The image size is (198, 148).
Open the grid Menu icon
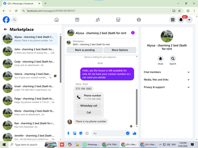(x=173, y=20)
